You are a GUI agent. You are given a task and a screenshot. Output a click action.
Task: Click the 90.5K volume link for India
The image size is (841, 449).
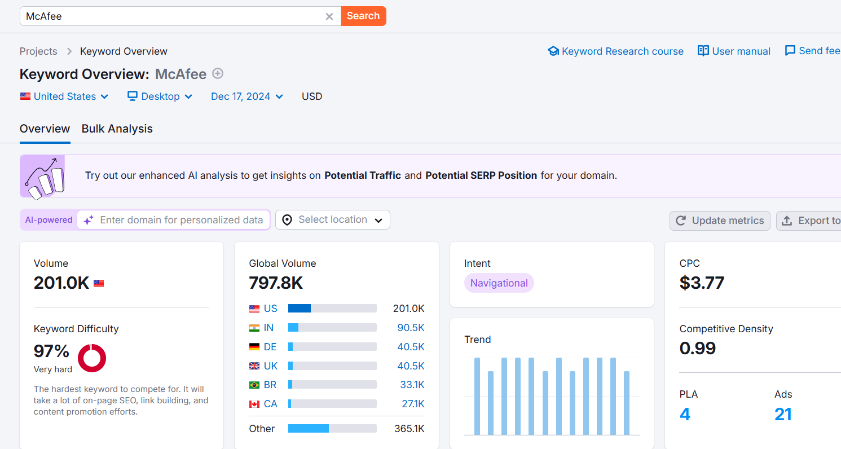(411, 328)
